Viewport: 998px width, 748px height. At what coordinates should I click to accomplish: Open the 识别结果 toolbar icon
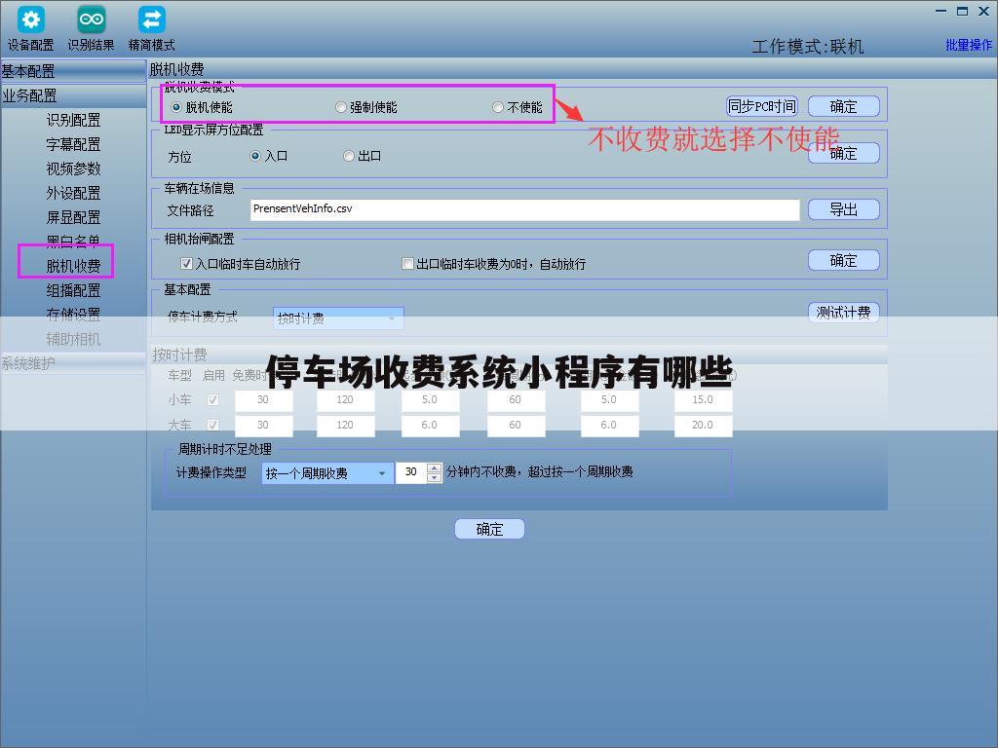coord(91,19)
